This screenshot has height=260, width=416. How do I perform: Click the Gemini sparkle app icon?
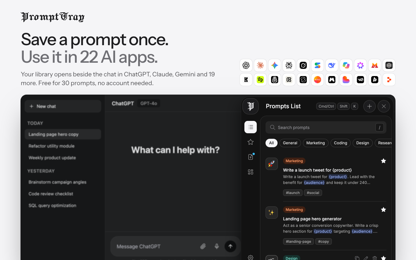click(x=275, y=65)
